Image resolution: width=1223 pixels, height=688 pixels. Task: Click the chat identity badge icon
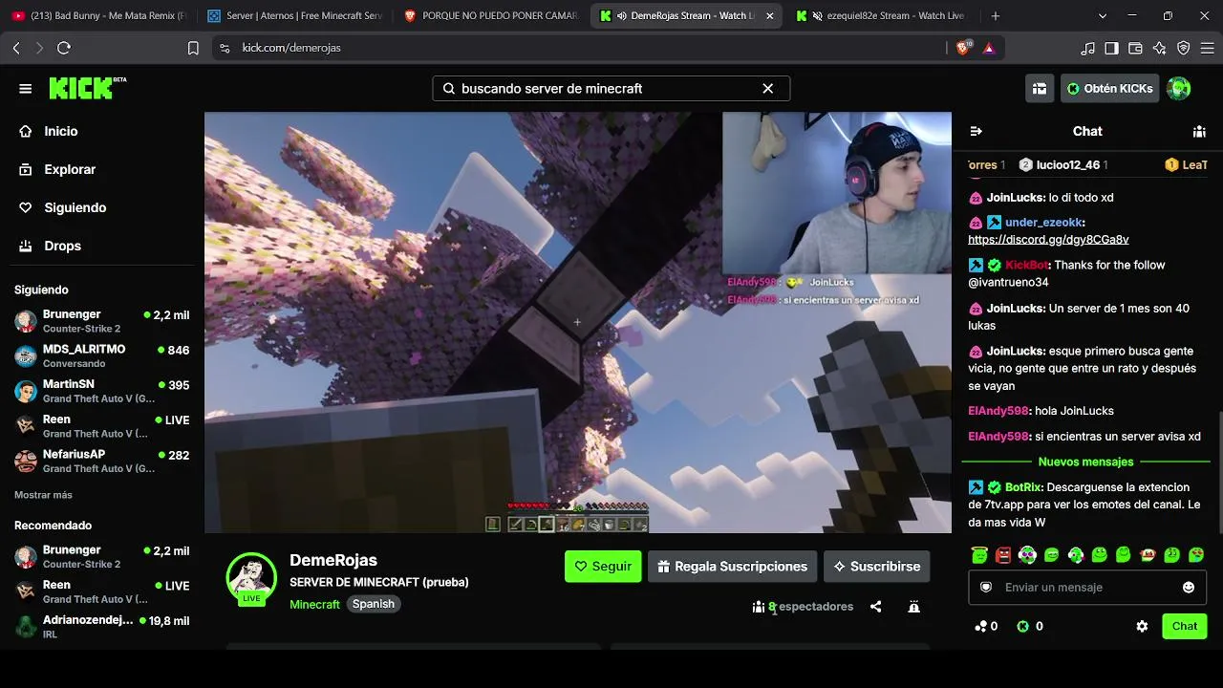pyautogui.click(x=986, y=587)
